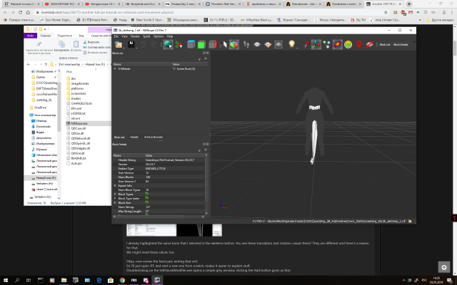Select NifSkope.exe in the file list
457x285 pixels.
79,123
